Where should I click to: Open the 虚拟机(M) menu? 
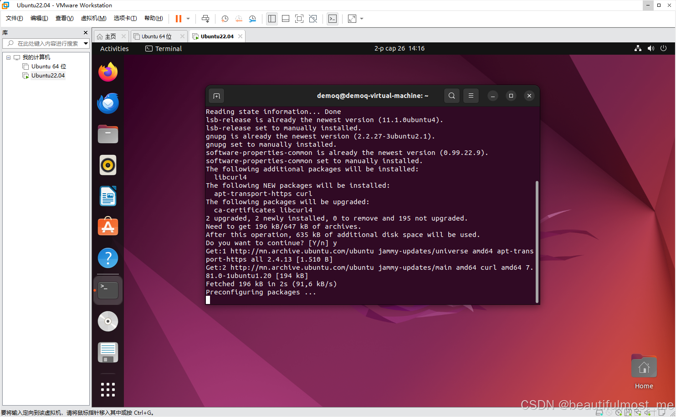[x=93, y=18]
